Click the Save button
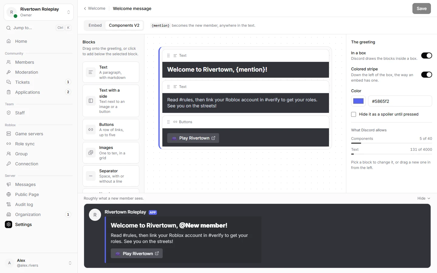This screenshot has height=273, width=437. pos(422,8)
